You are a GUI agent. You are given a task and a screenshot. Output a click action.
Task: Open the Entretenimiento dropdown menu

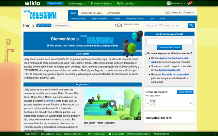(102, 3)
